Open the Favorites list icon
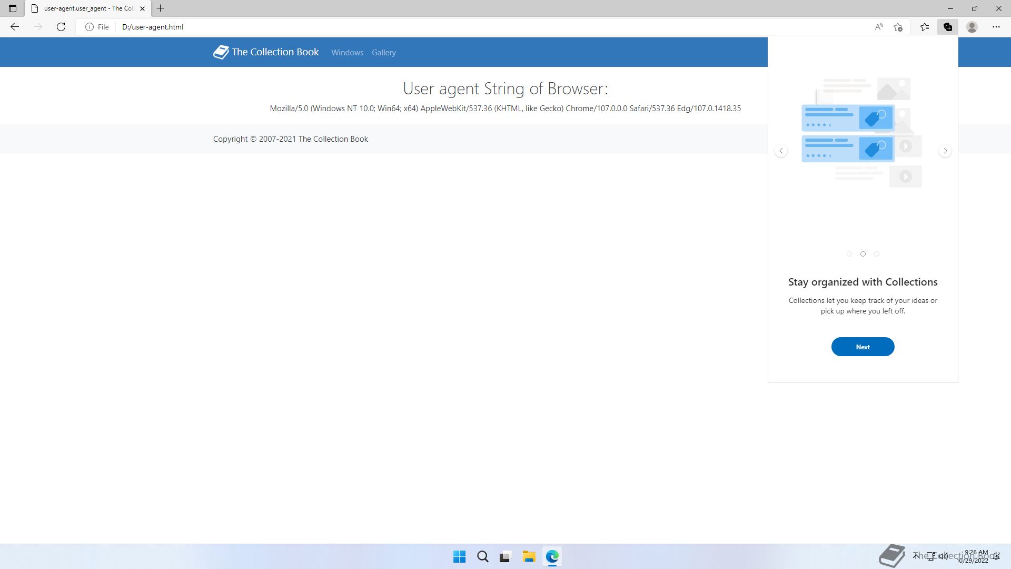1011x569 pixels. pyautogui.click(x=925, y=27)
